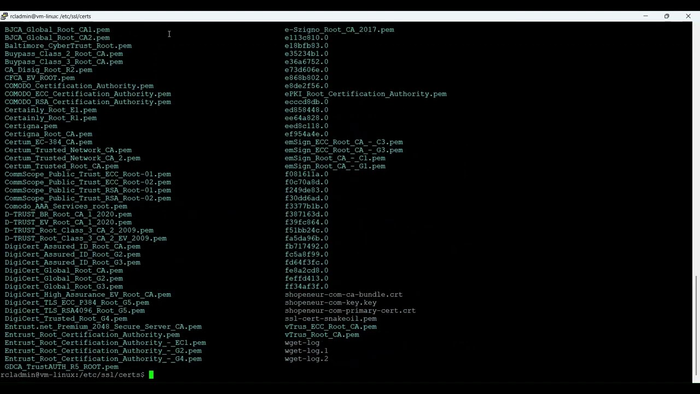700x394 pixels.
Task: Select COMODO_Certification_Authority.pem entry
Action: (x=79, y=86)
